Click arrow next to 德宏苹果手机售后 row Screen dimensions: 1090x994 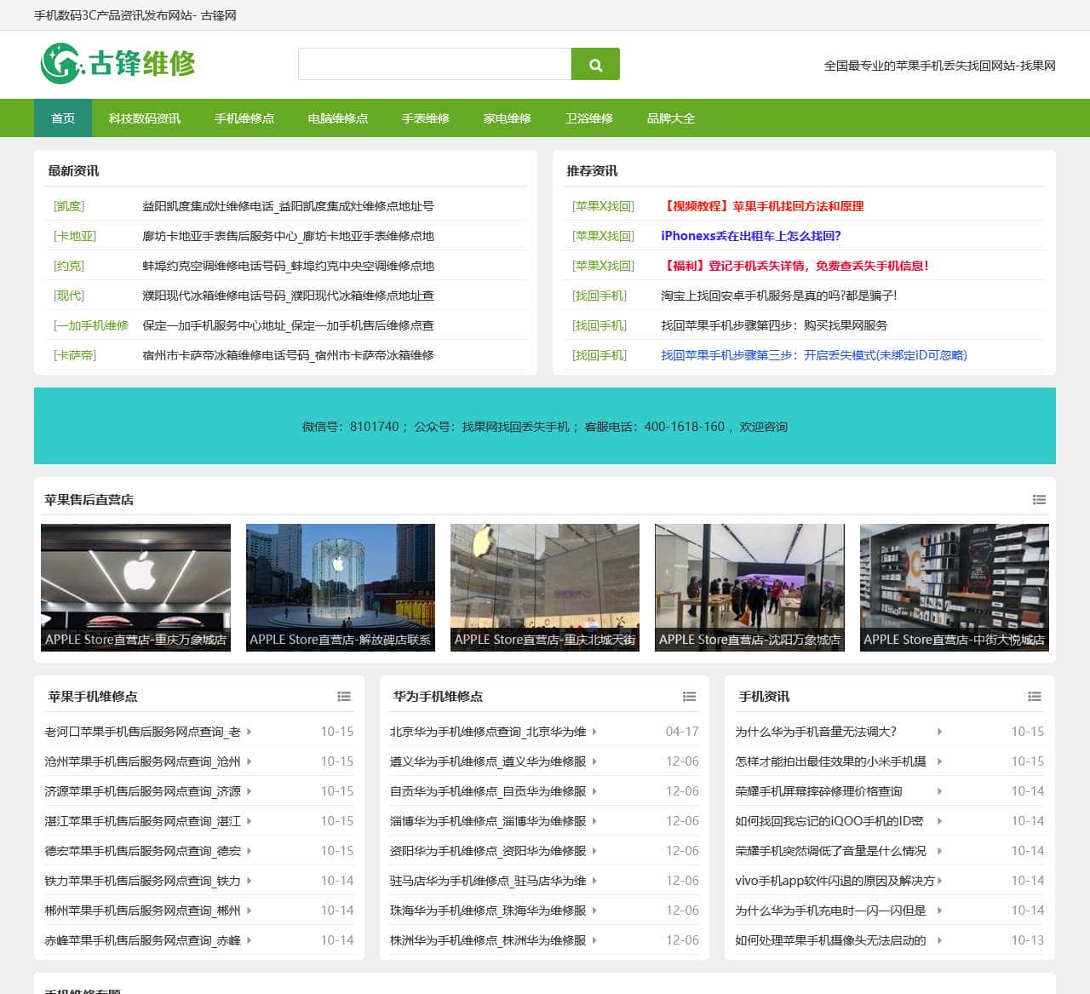(249, 851)
